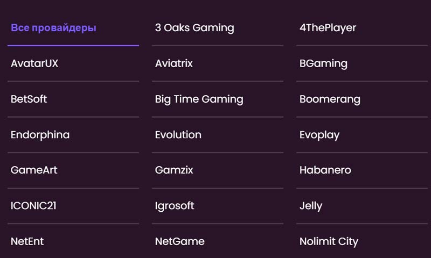Screen dimensions: 431x258
Task: Open Evolution provider games
Action: 178,134
